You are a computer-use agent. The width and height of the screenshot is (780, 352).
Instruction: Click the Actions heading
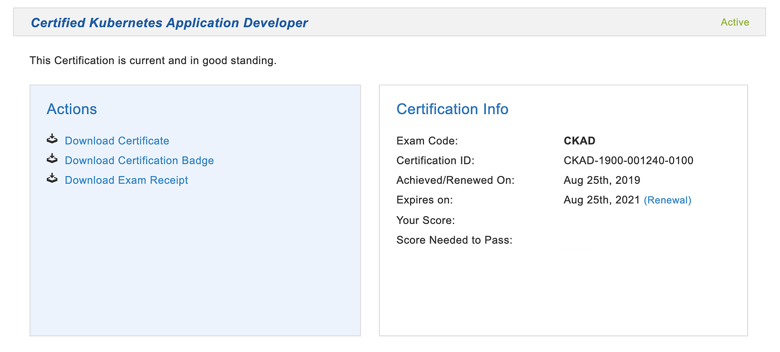[x=72, y=109]
